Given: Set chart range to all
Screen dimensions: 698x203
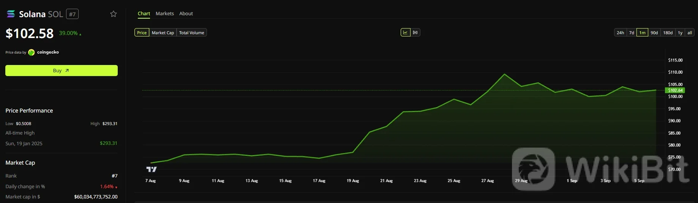Looking at the screenshot, I should pyautogui.click(x=690, y=33).
